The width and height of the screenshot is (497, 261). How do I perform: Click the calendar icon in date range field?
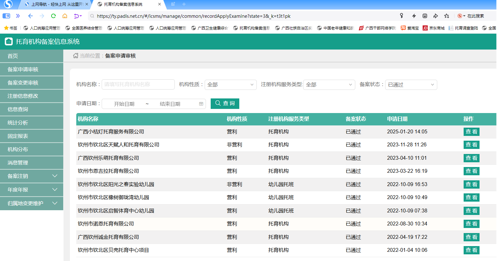pyautogui.click(x=201, y=104)
